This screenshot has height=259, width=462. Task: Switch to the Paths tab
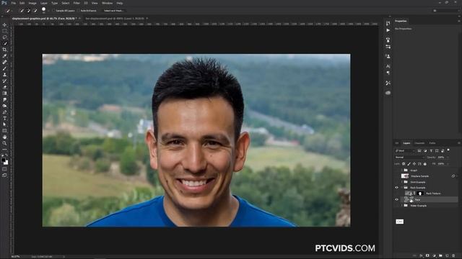coord(432,143)
